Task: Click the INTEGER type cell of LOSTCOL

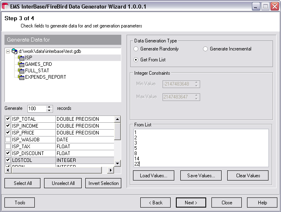Action: [85, 160]
